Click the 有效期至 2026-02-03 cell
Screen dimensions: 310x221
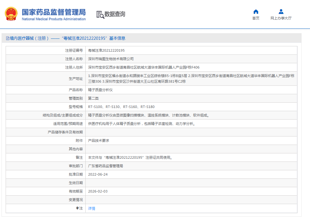coord(98,191)
